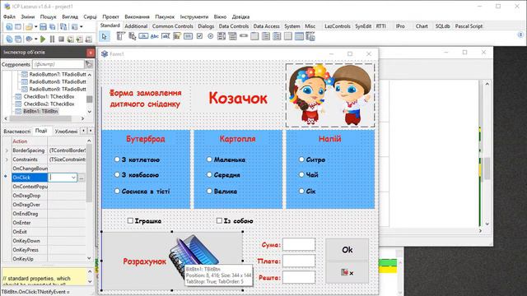527x296 pixels.
Task: Run the project with green arrow
Action: 43,39
